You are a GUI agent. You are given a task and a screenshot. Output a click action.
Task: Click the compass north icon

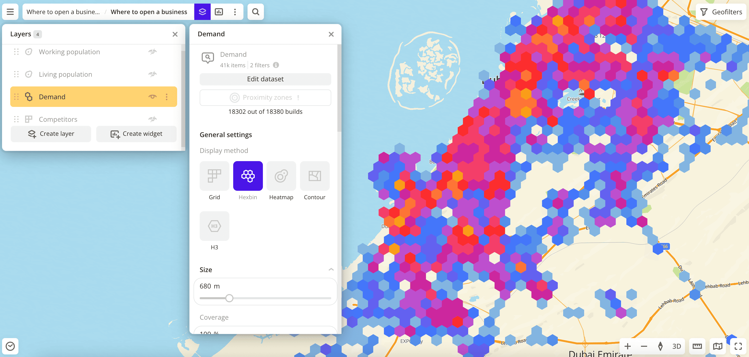tap(660, 346)
